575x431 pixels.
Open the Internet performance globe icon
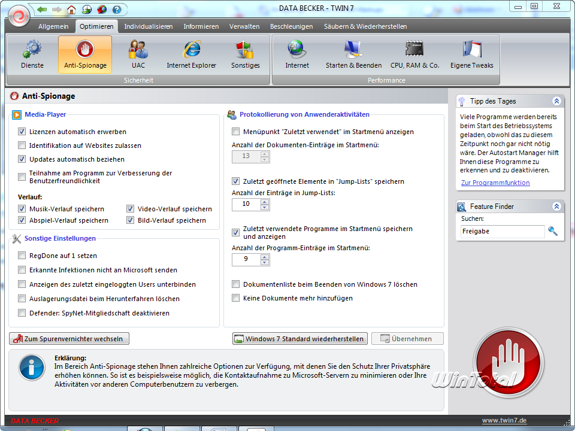tap(297, 50)
